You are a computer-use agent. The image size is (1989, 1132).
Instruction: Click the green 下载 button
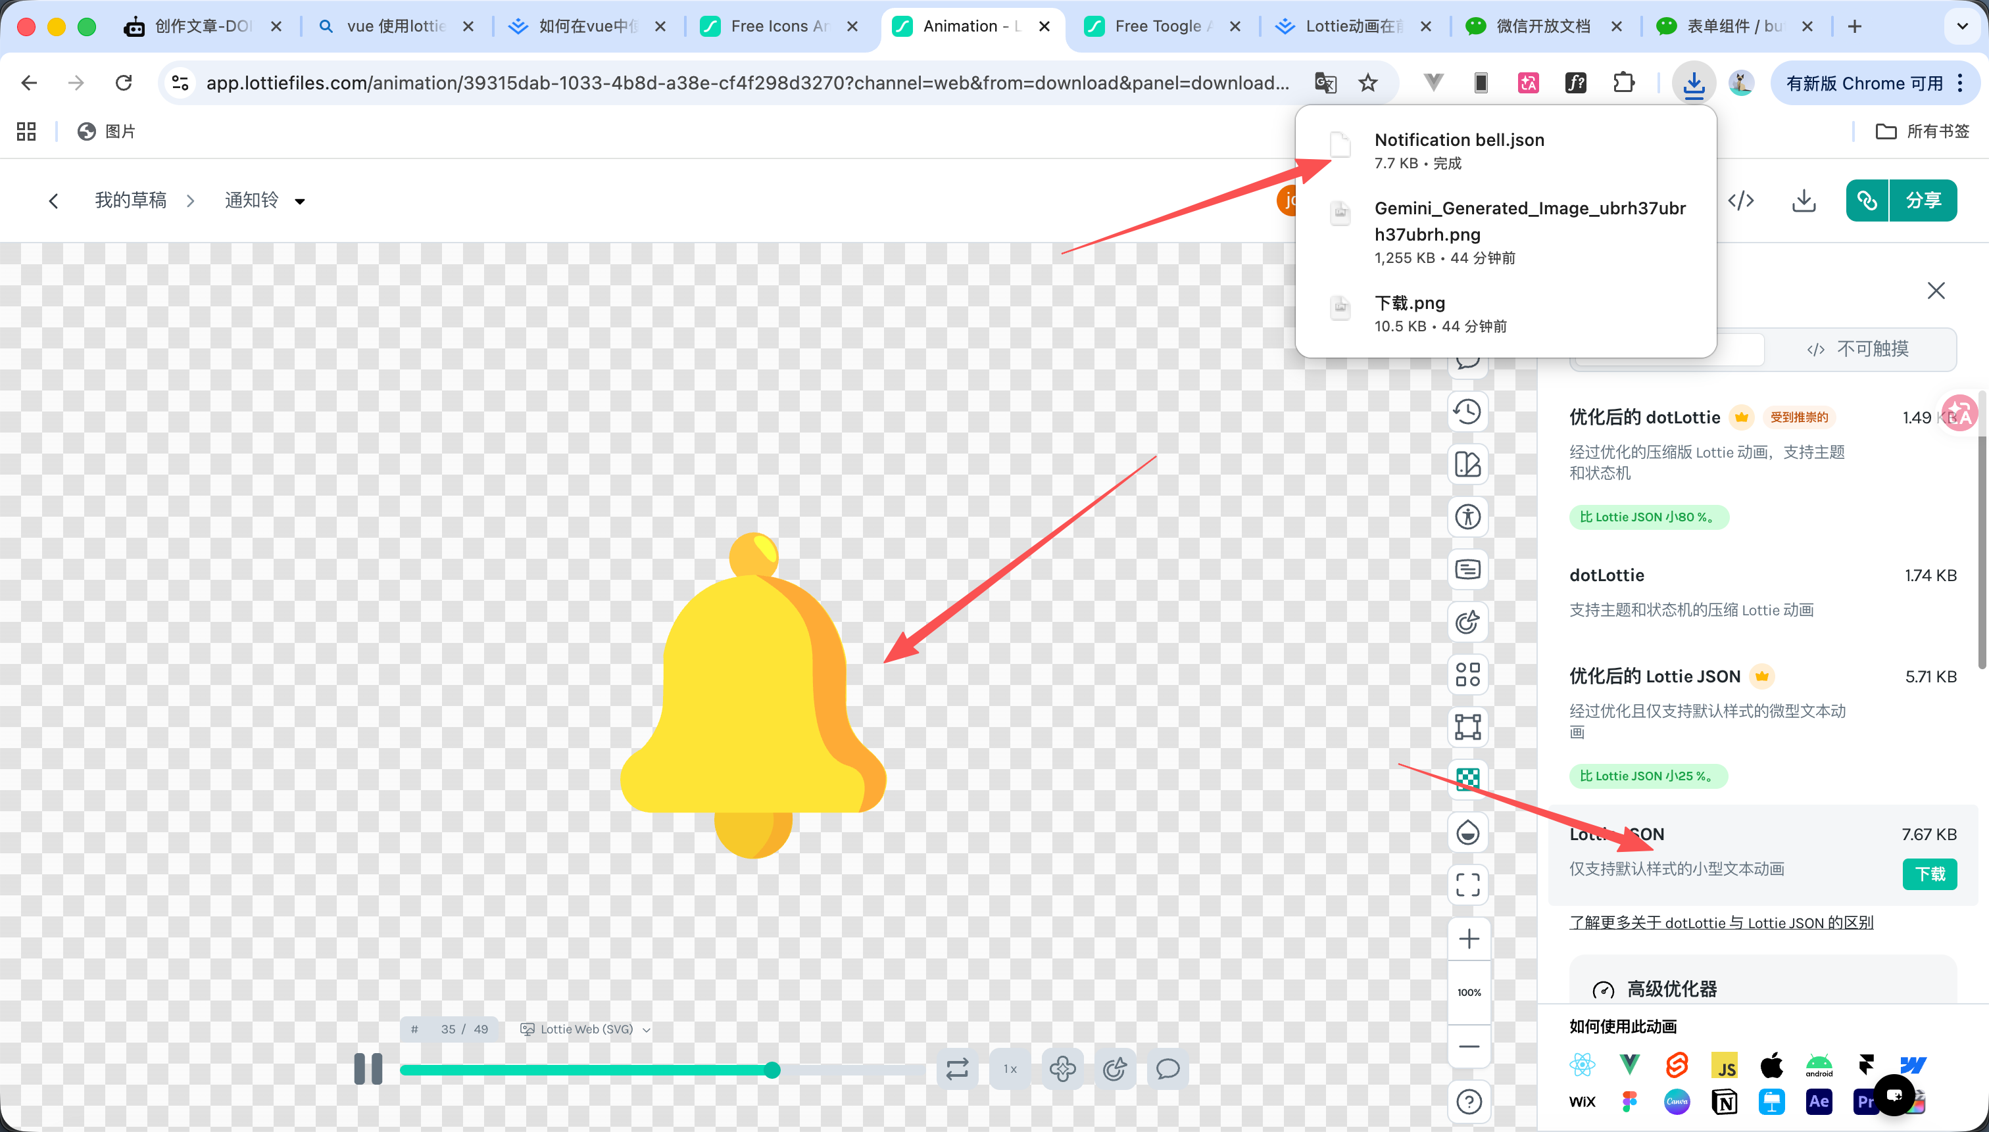pos(1929,874)
